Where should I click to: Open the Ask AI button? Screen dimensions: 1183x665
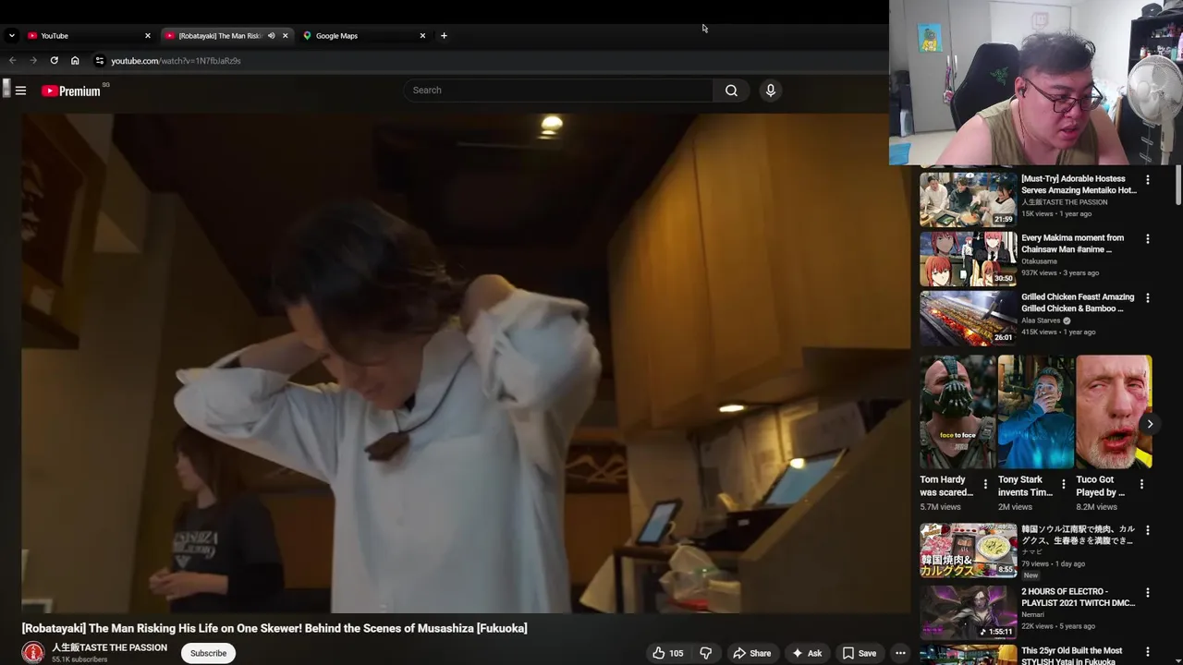(806, 653)
